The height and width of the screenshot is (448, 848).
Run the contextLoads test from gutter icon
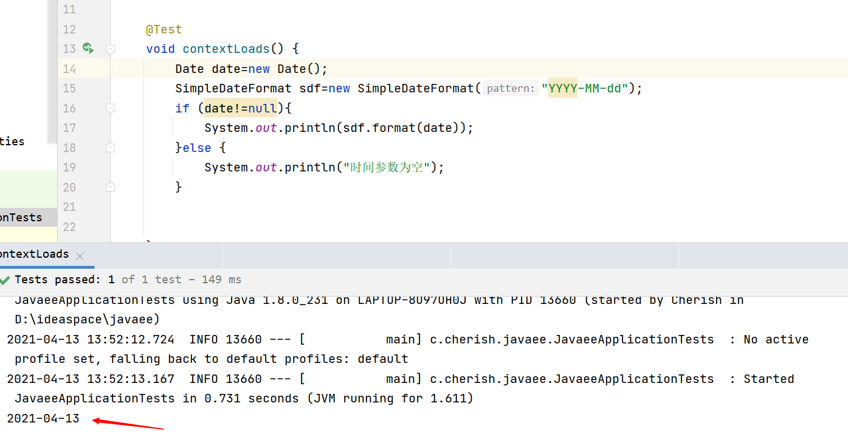pos(88,48)
